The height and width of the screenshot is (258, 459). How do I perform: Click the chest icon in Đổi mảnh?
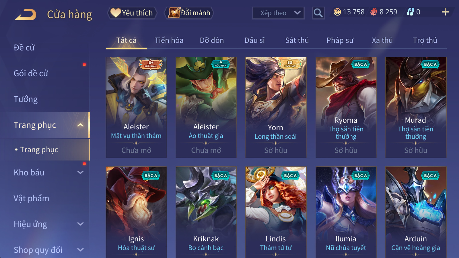(174, 13)
